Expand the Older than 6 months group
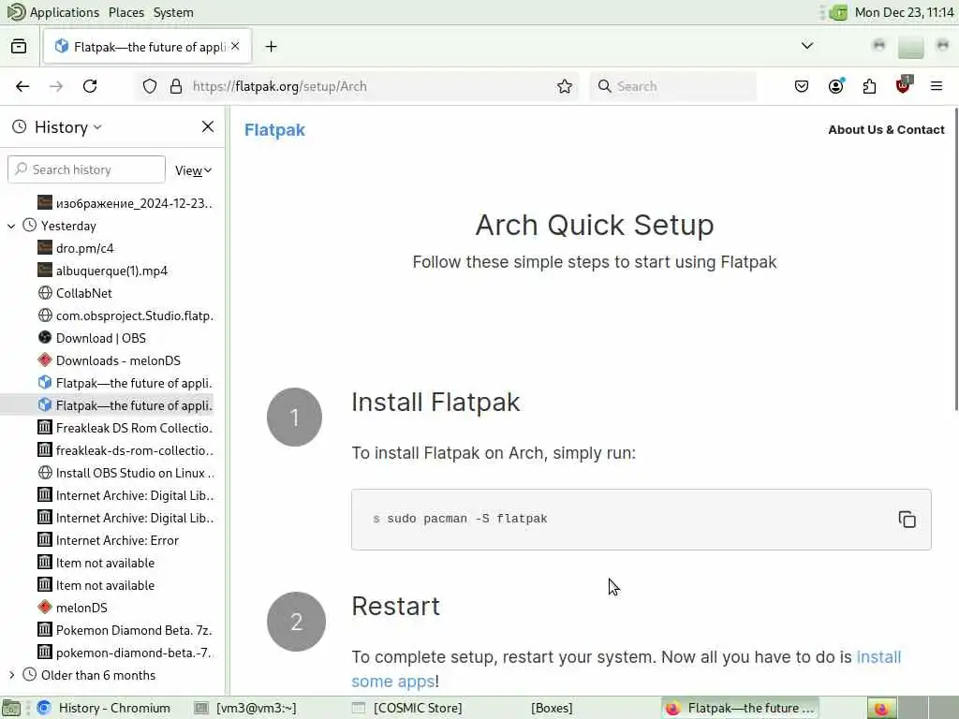 coord(12,675)
